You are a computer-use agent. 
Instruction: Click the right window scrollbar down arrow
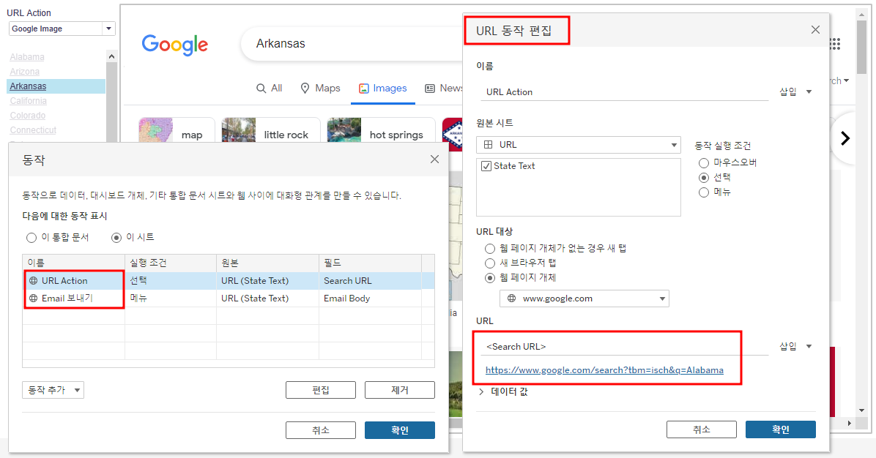coord(861,410)
